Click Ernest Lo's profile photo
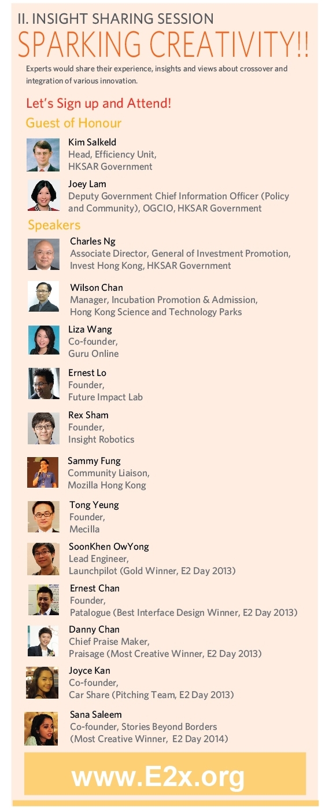The width and height of the screenshot is (329, 811). [44, 383]
